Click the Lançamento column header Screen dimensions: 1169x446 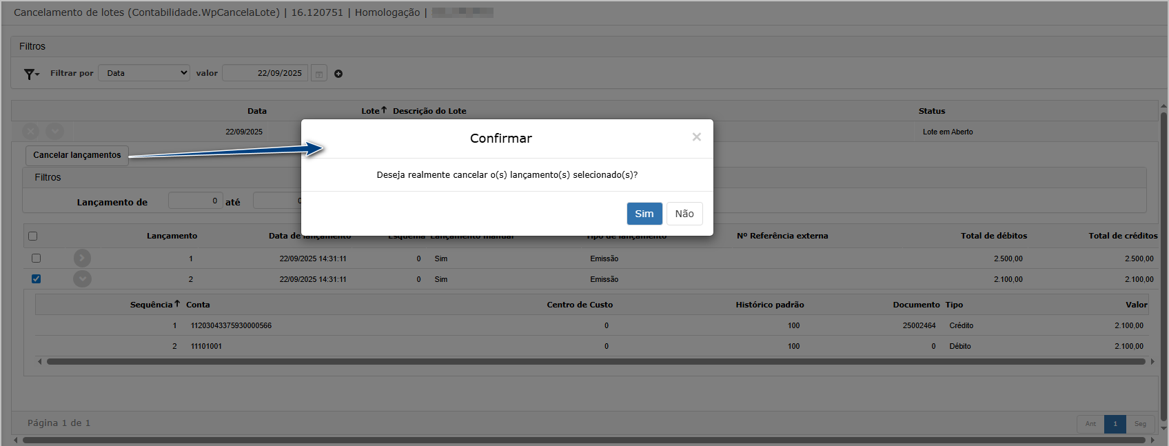[172, 236]
